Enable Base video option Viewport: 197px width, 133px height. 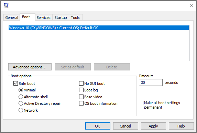point(81,97)
